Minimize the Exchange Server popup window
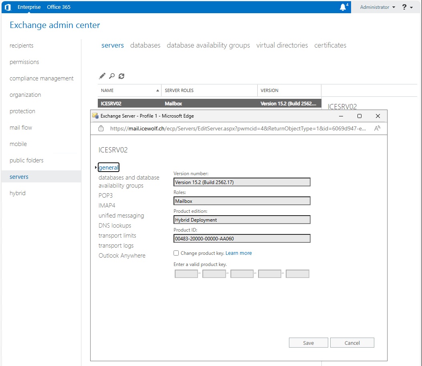Screen dimensions: 422x366 click(341, 116)
